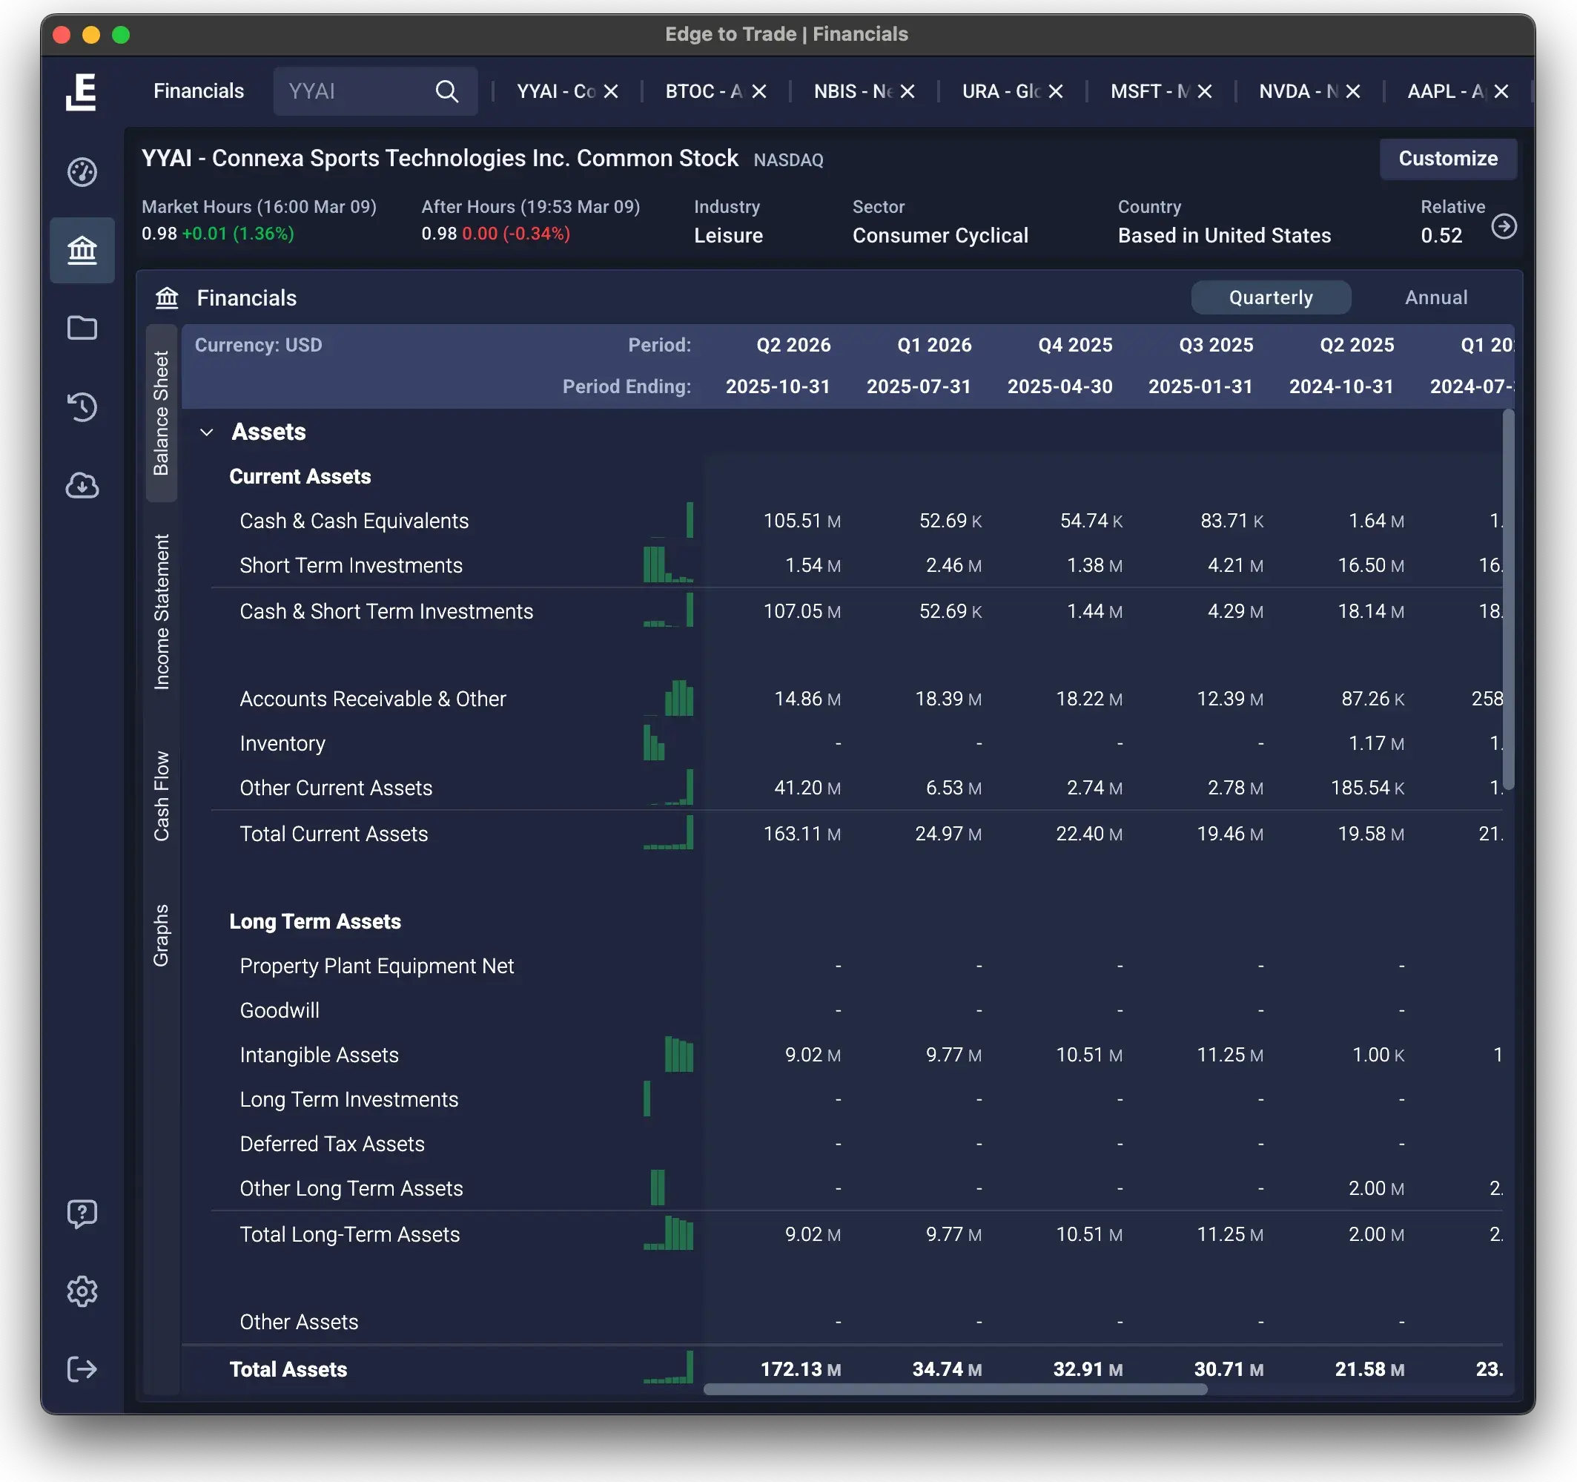Open the help question bubble icon

point(82,1213)
